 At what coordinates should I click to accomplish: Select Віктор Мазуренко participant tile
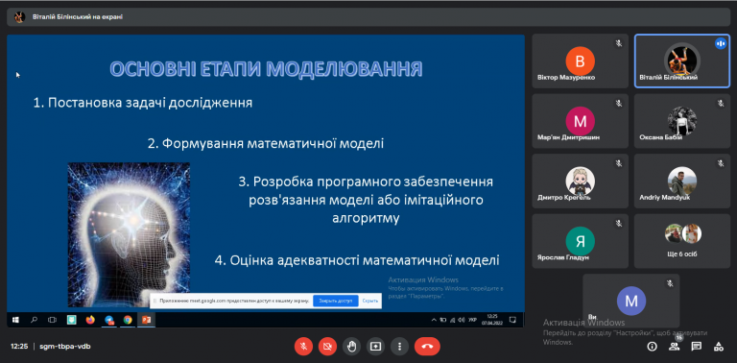[x=580, y=61]
